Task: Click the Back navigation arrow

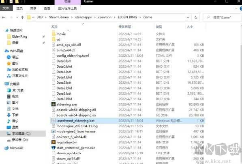Action: click(3, 17)
